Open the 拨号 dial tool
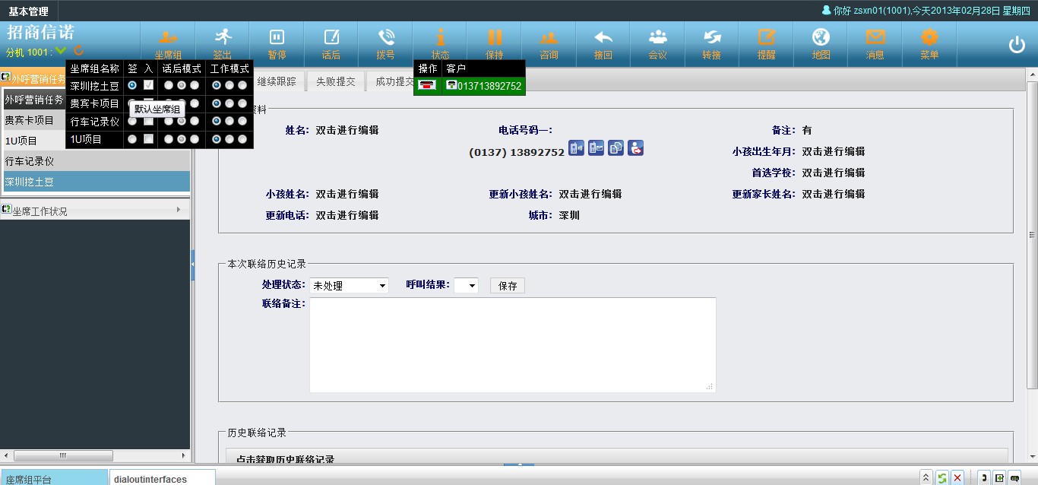The width and height of the screenshot is (1038, 485). [385, 43]
